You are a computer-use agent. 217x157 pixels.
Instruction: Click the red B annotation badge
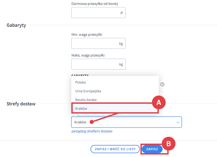pos(169,144)
